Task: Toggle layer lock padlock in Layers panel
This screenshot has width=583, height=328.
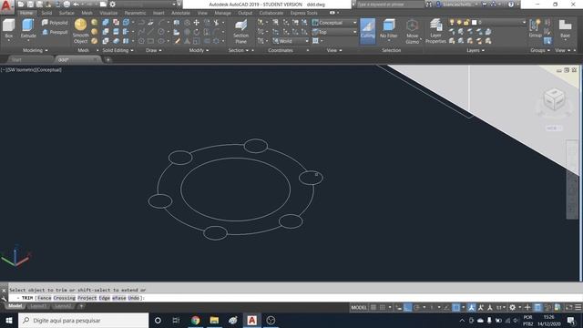Action: tap(466, 23)
